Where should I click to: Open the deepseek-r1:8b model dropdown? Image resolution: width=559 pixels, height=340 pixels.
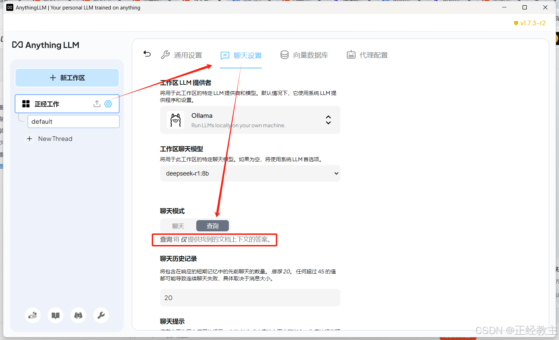tap(250, 174)
